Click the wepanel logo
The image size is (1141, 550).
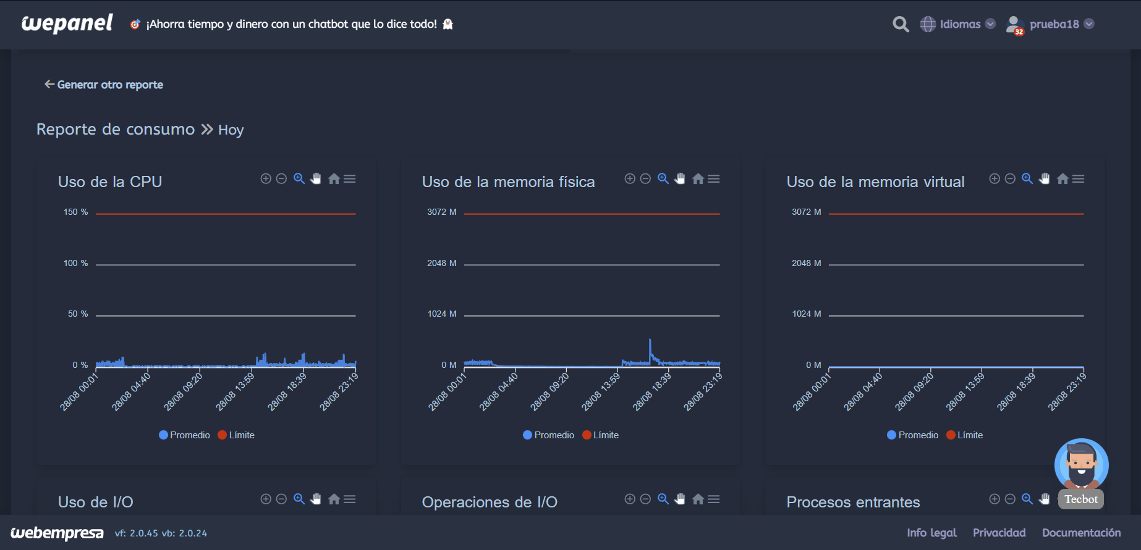[x=67, y=23]
